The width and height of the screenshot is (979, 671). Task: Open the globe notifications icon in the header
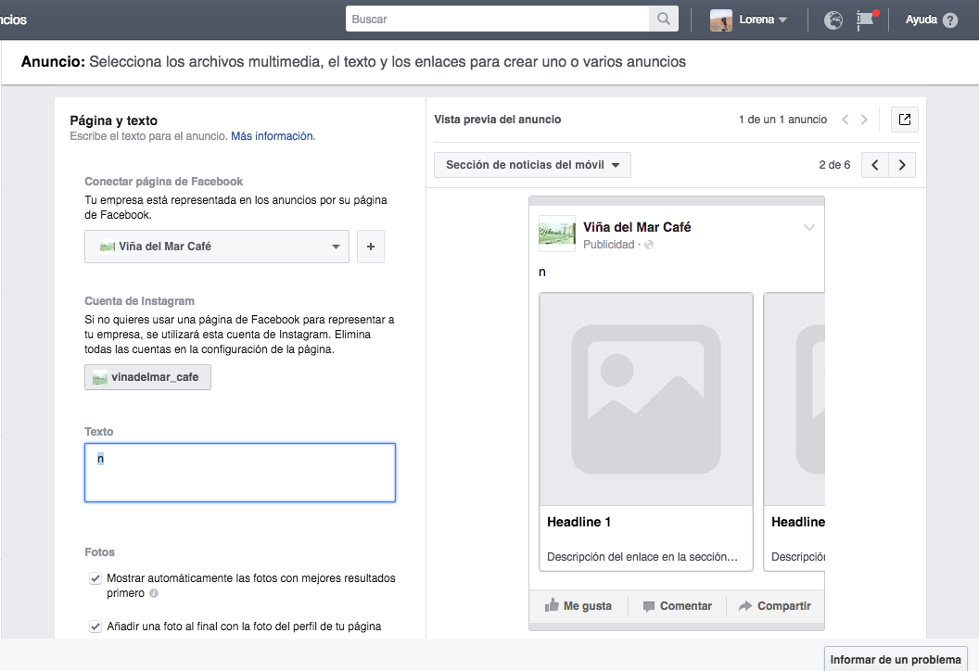(833, 19)
